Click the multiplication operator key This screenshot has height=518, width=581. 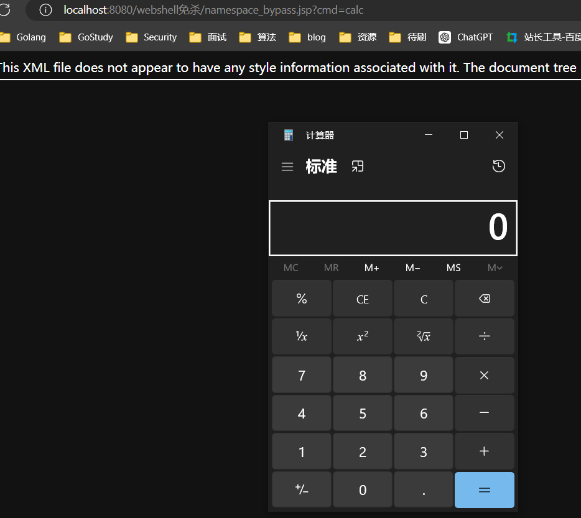[x=485, y=375]
